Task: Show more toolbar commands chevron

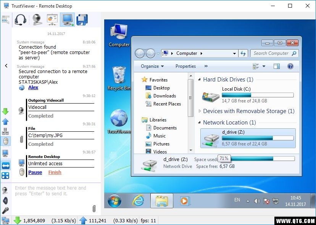Action: pos(206,66)
